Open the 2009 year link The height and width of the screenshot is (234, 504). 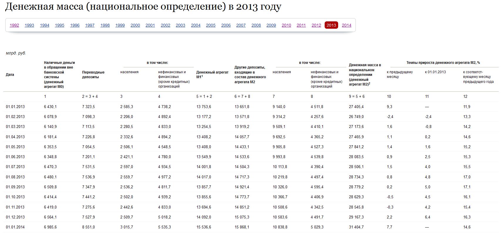tap(271, 25)
